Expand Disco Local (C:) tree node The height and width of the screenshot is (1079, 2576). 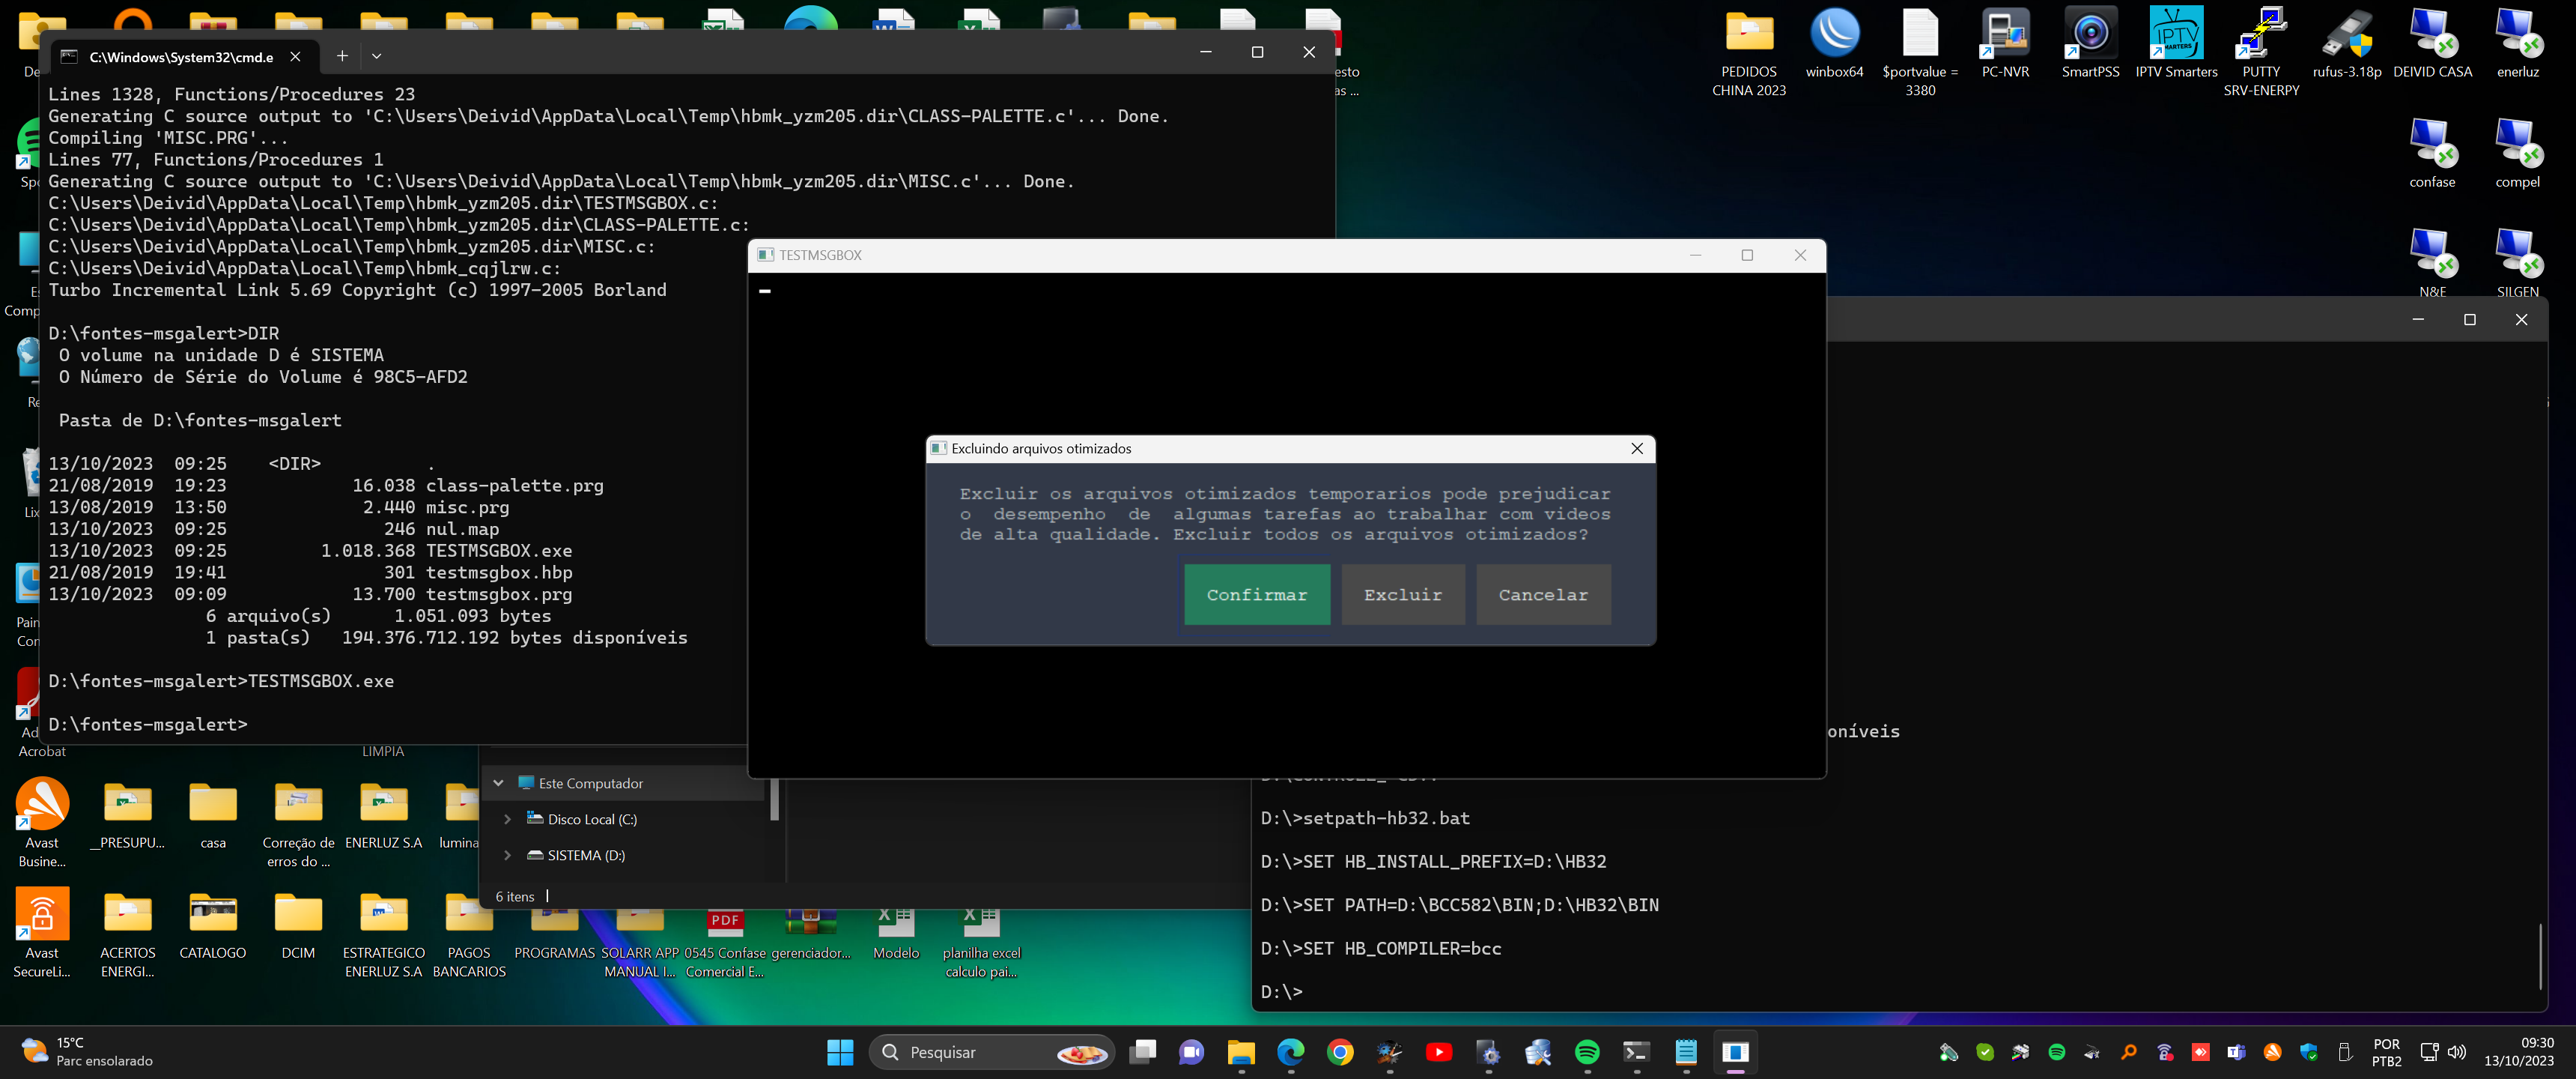[x=508, y=819]
